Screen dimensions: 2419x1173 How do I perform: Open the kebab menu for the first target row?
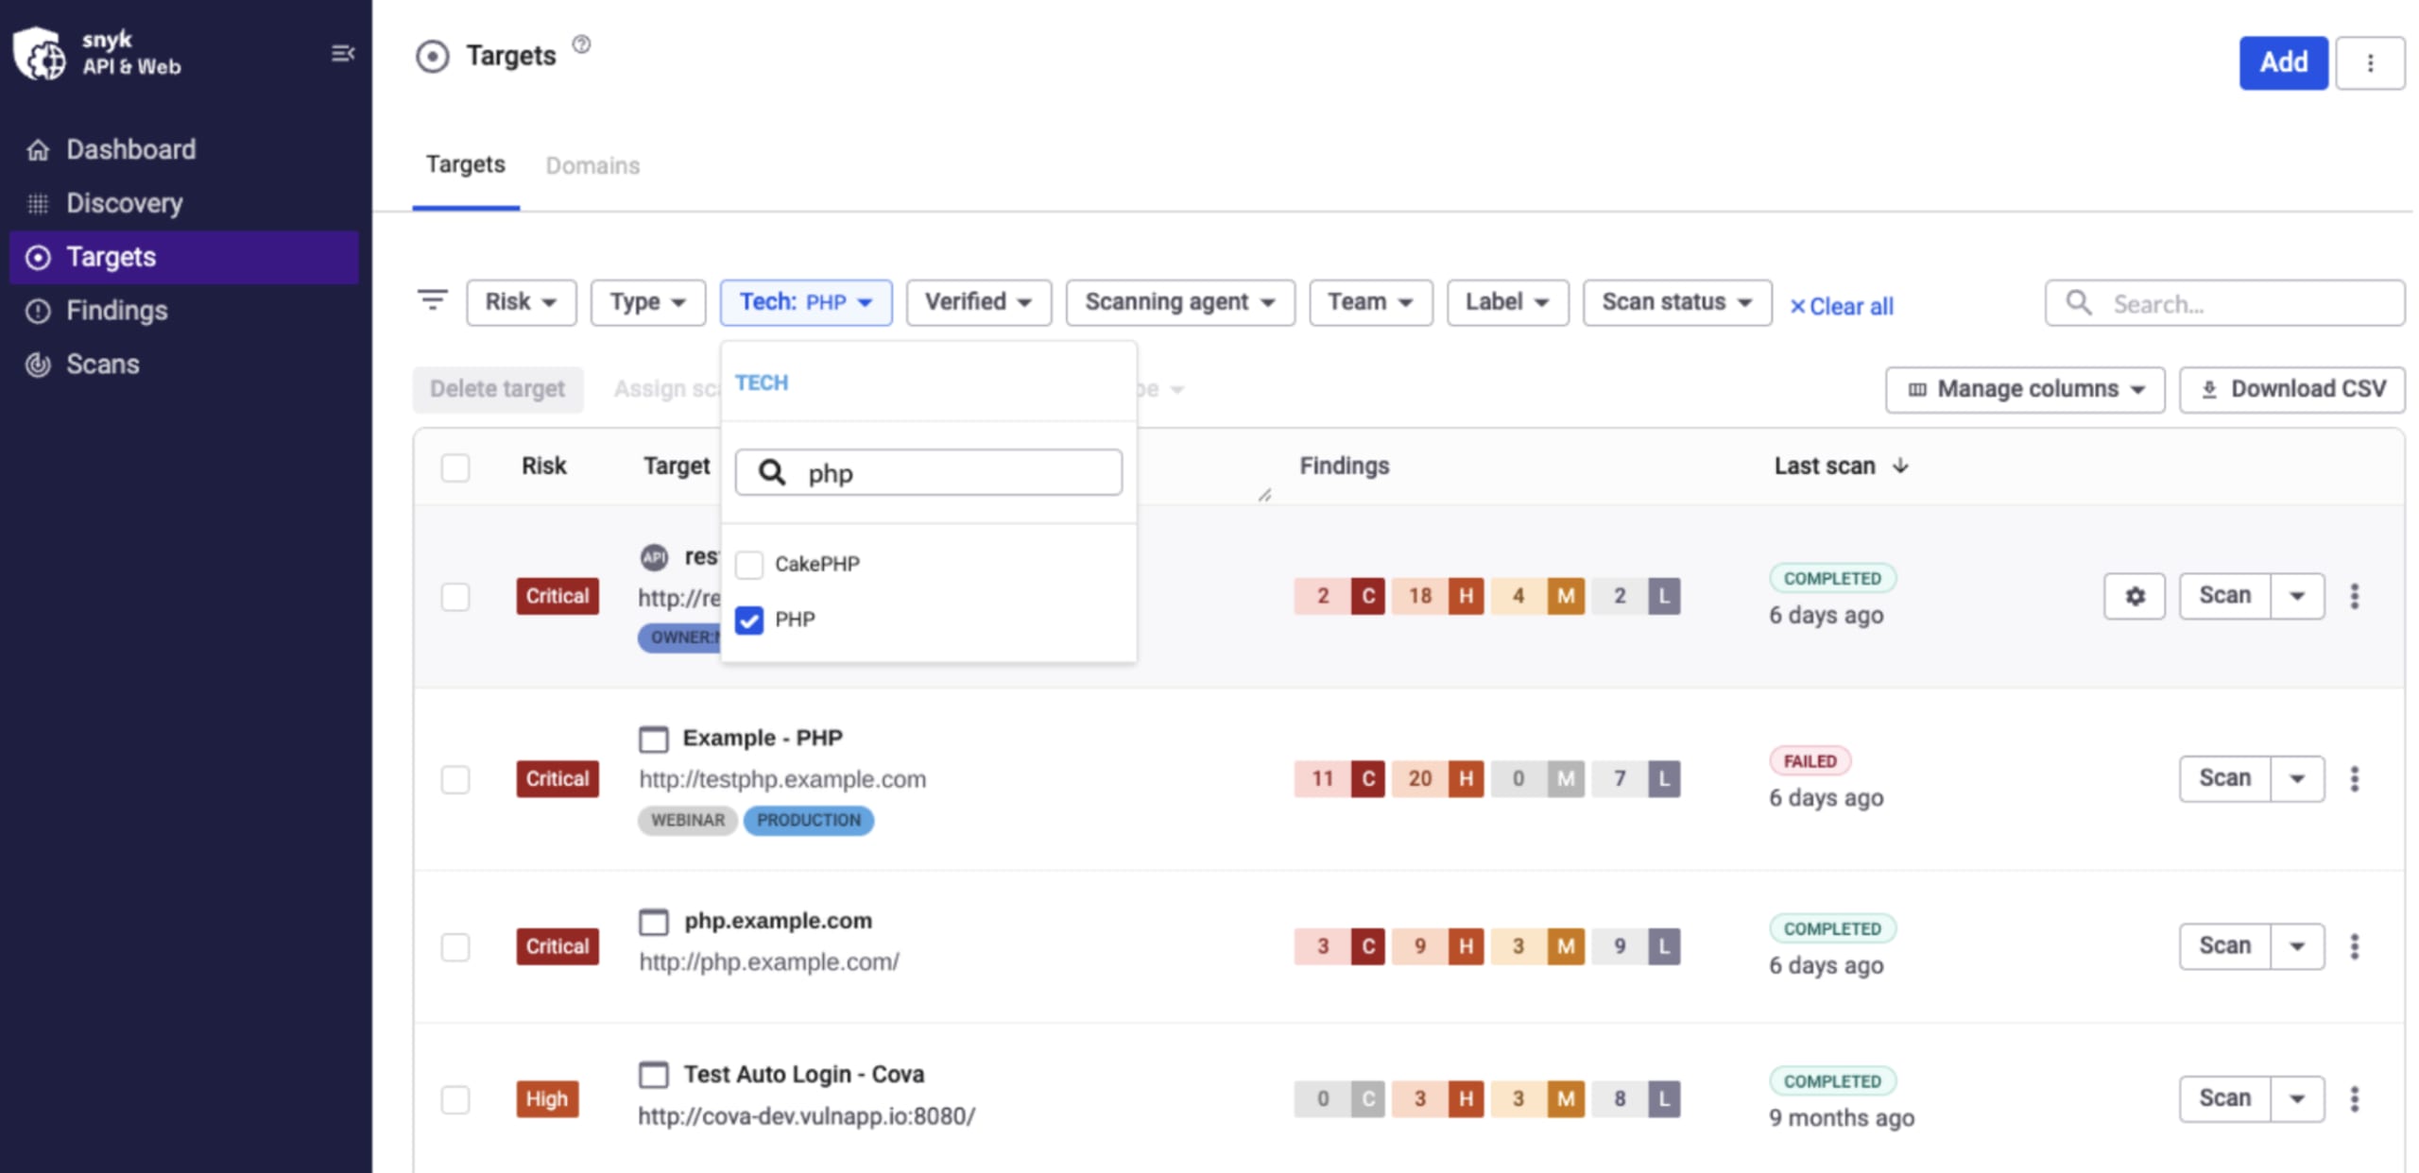point(2354,596)
